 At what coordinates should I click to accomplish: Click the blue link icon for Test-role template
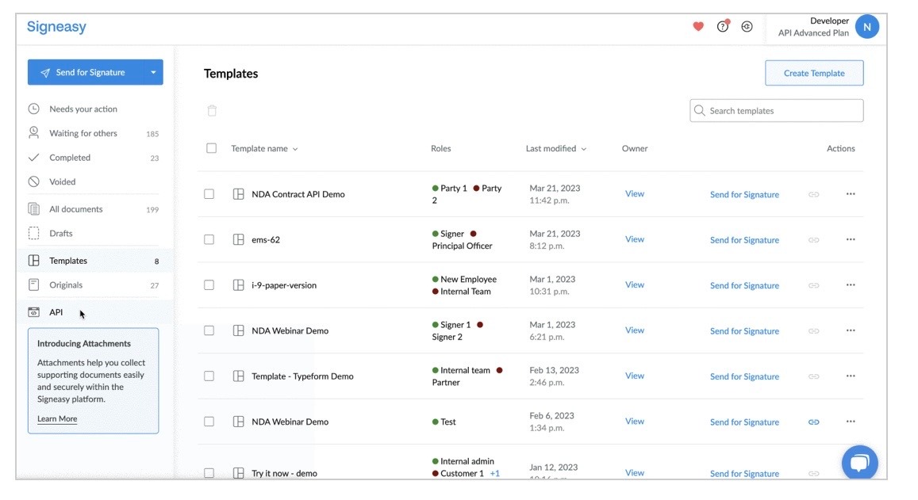tap(814, 422)
